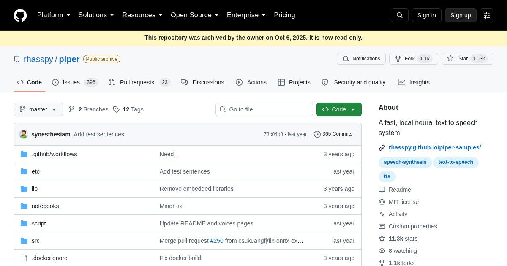Viewport: 507px width, 266px height.
Task: Click the branch icon beside 2 Branches
Action: click(x=72, y=109)
